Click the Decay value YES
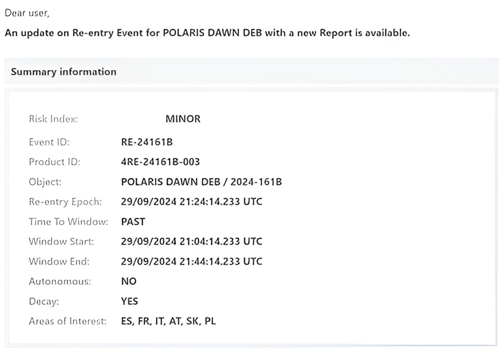Image resolution: width=502 pixels, height=352 pixels. (129, 301)
